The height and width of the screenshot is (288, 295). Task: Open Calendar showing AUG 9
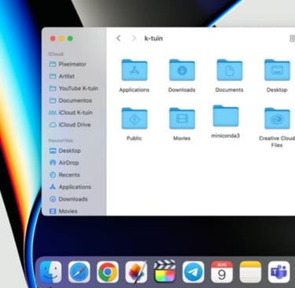coord(222,272)
